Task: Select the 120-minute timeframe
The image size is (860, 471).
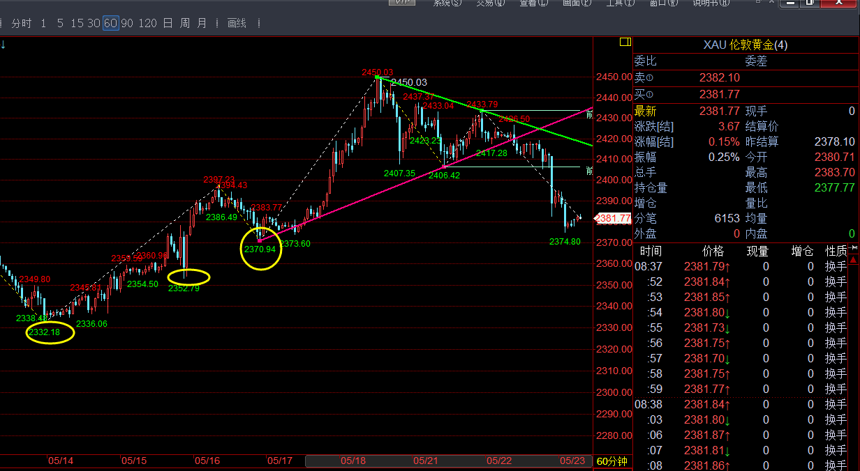Action: pyautogui.click(x=147, y=23)
